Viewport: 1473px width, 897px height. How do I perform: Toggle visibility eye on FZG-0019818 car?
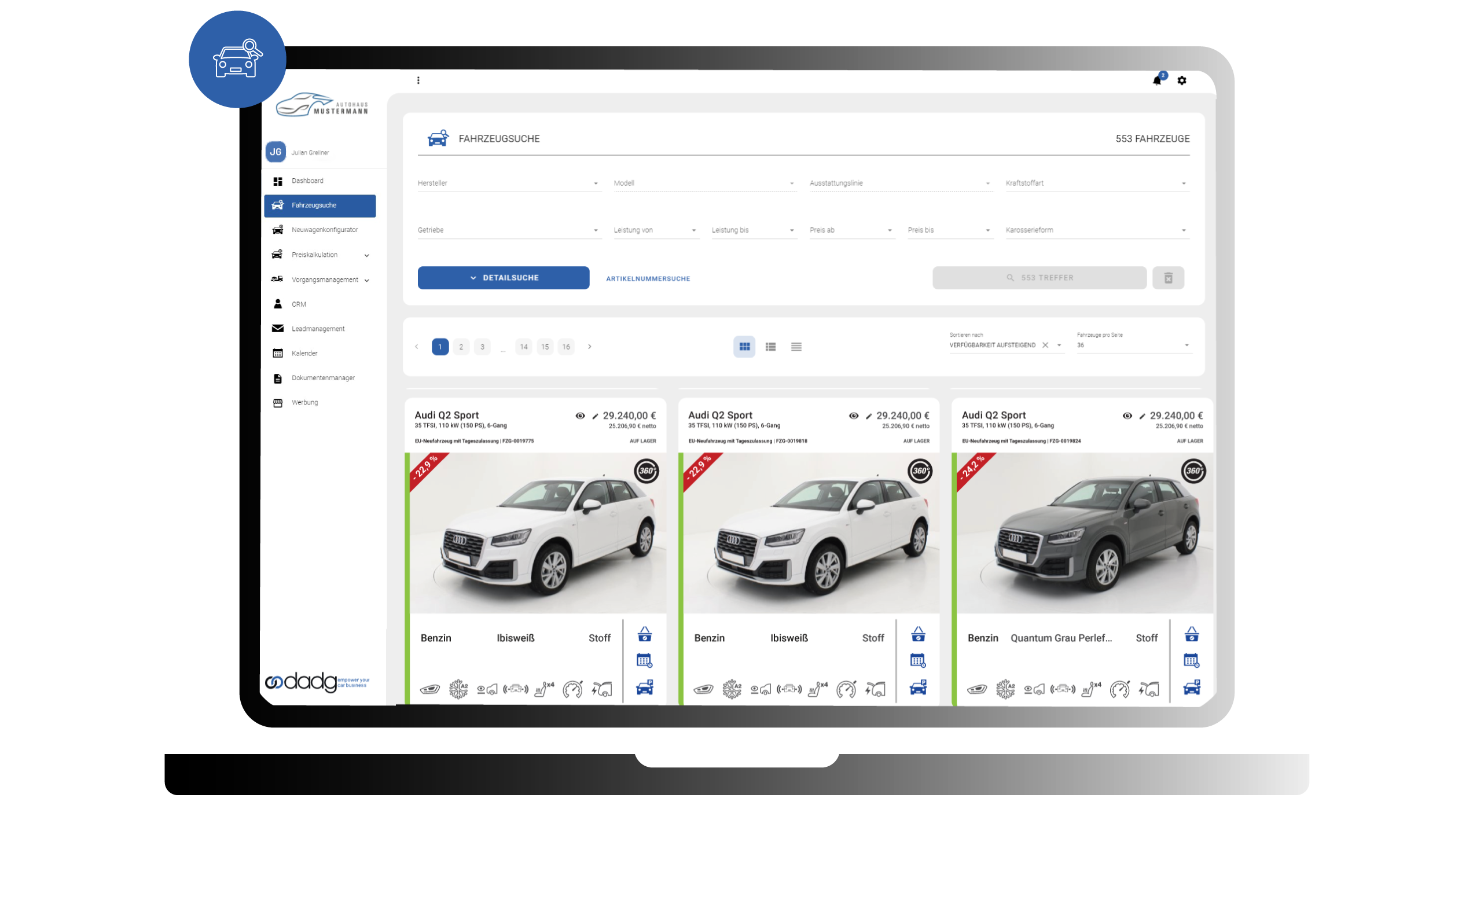coord(854,416)
